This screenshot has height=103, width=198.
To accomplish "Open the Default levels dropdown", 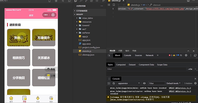I will point(173,83).
